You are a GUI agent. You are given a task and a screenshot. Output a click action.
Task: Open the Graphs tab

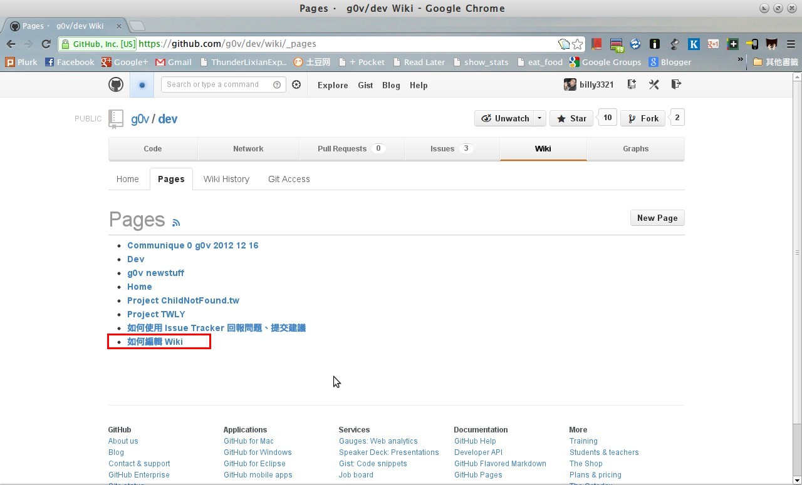[x=635, y=149]
